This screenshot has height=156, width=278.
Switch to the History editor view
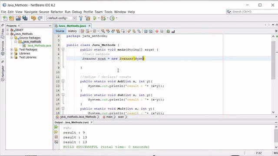[72, 31]
